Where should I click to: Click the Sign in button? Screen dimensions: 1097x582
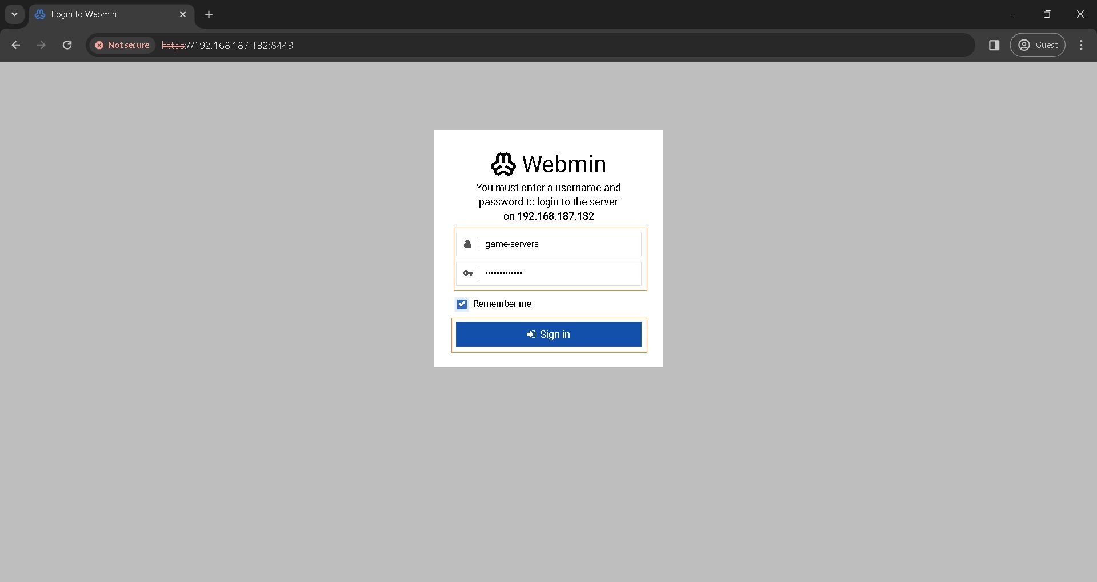click(548, 334)
